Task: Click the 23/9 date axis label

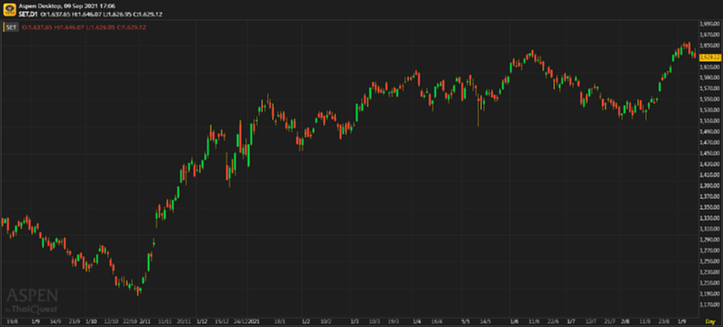Action: (x=74, y=321)
